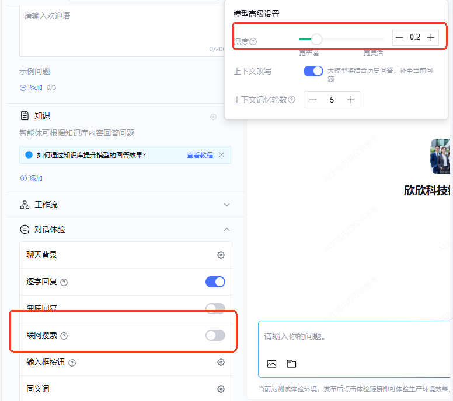Enable the 联网搜索 switch
The height and width of the screenshot is (401, 453).
(215, 335)
